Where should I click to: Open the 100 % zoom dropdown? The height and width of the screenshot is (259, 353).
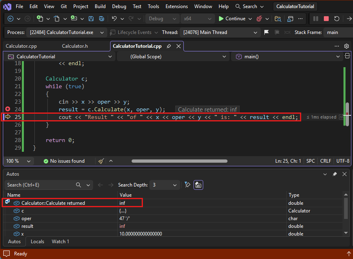(x=19, y=161)
